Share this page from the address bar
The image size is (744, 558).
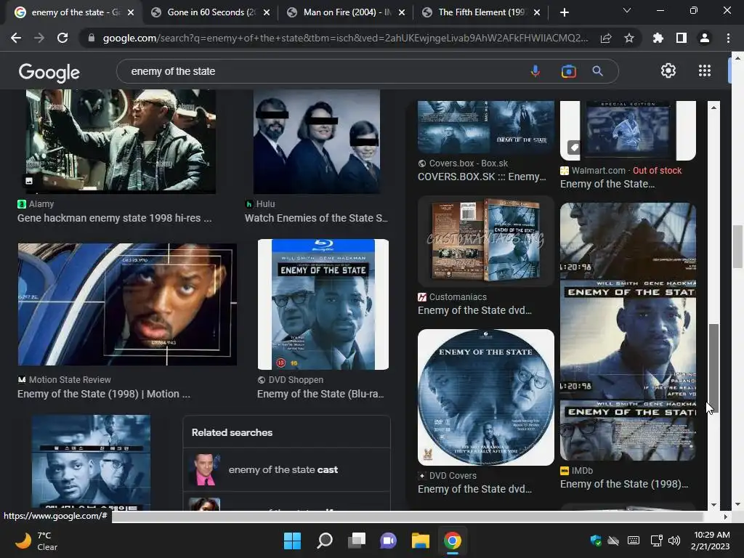point(606,38)
